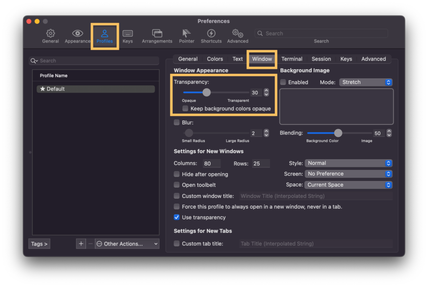Viewport: 428px width, 287px height.
Task: Open the Mode Stretch dropdown
Action: point(366,82)
